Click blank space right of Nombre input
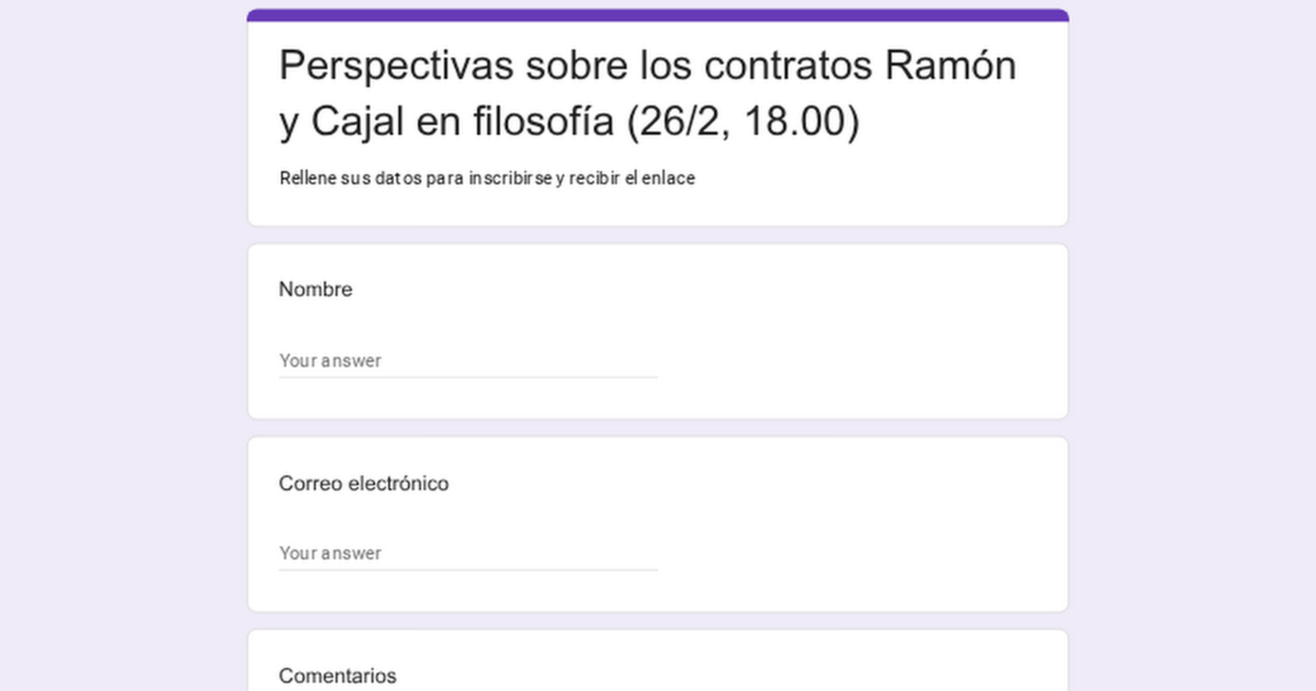Image resolution: width=1316 pixels, height=691 pixels. tap(855, 361)
